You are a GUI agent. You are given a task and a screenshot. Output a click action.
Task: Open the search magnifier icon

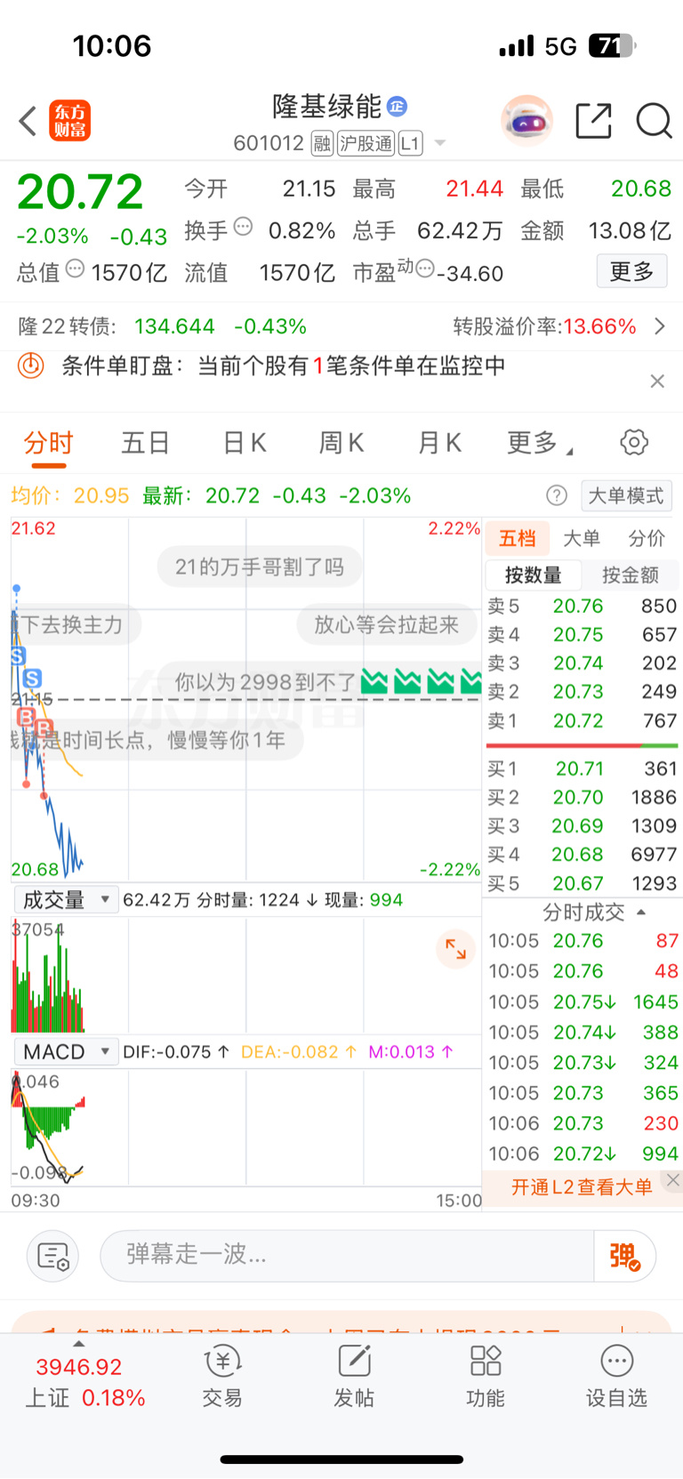pyautogui.click(x=654, y=121)
